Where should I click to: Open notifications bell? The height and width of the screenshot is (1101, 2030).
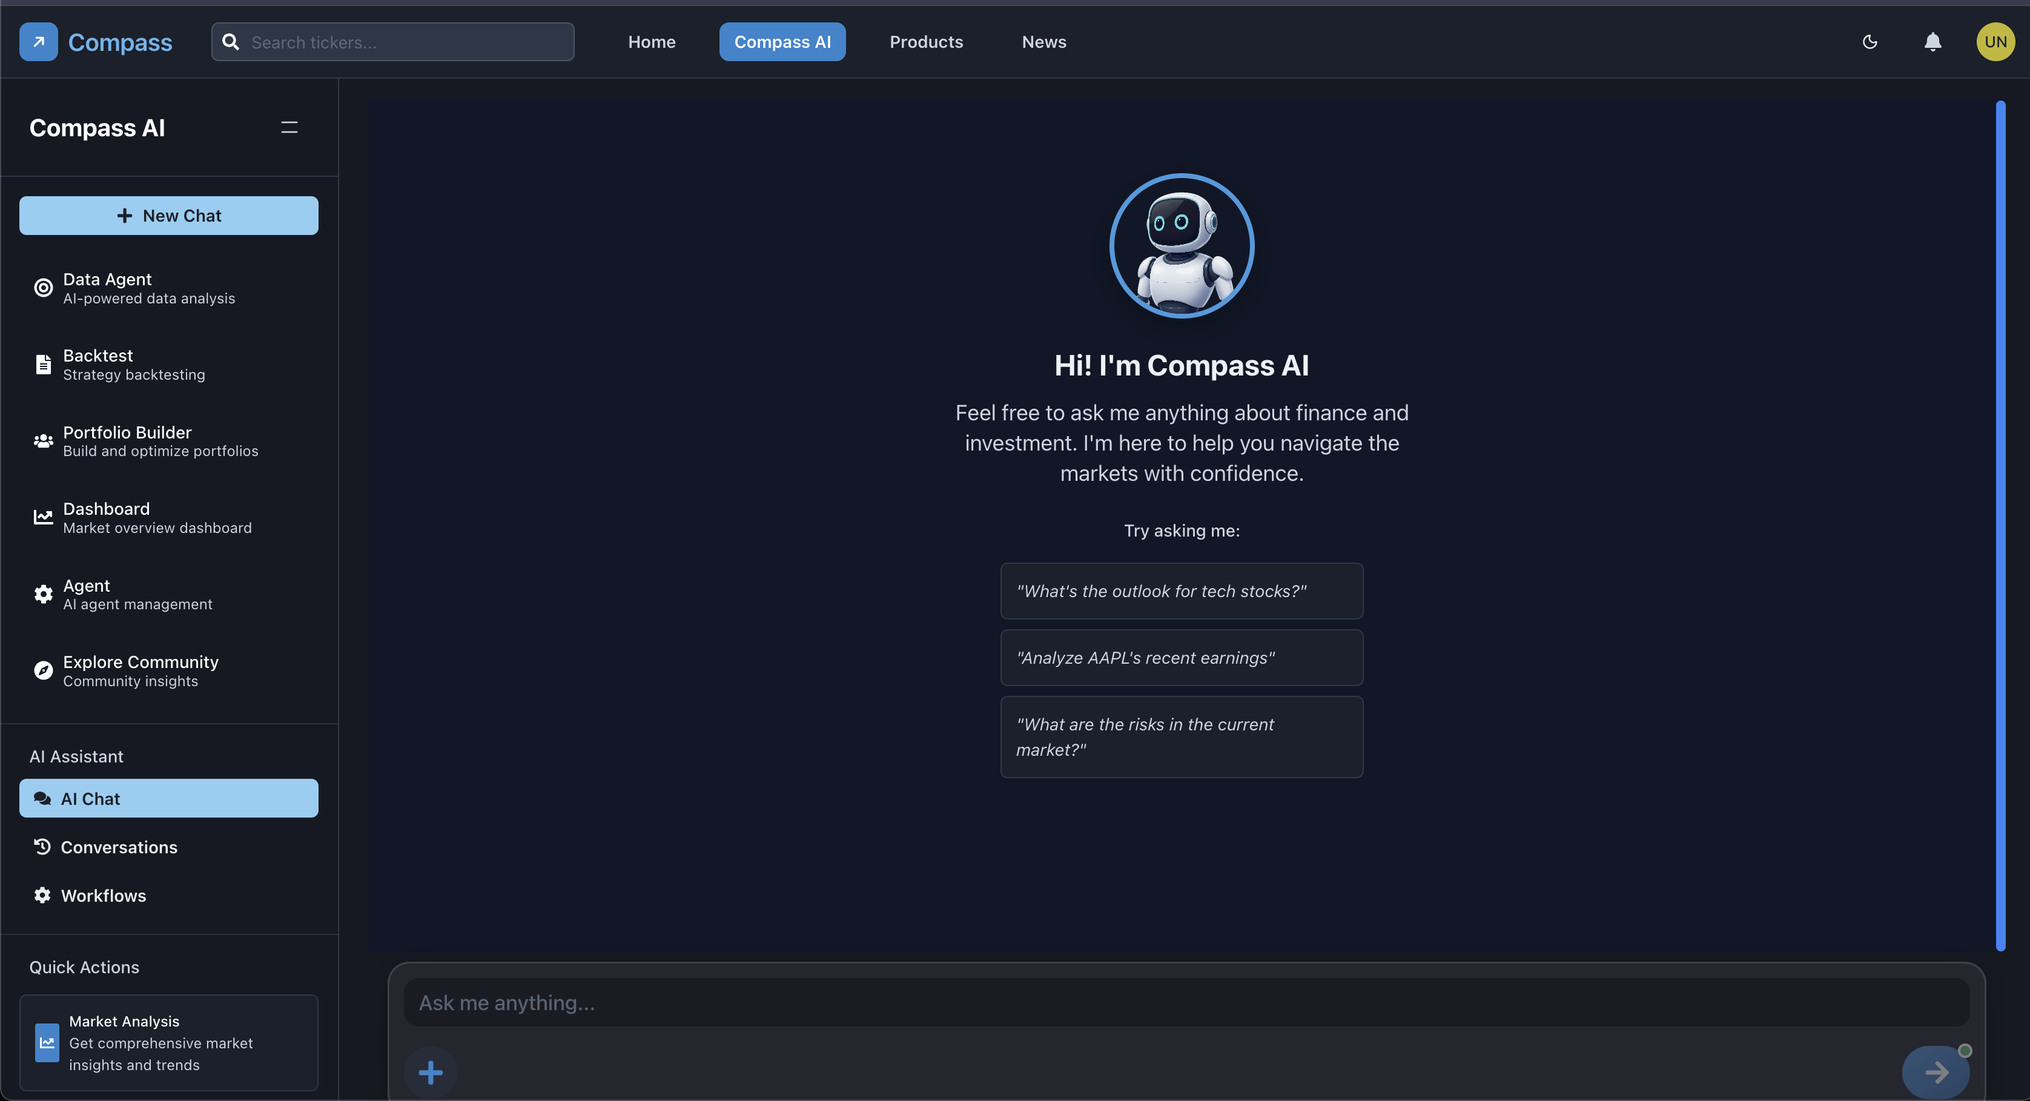tap(1932, 42)
